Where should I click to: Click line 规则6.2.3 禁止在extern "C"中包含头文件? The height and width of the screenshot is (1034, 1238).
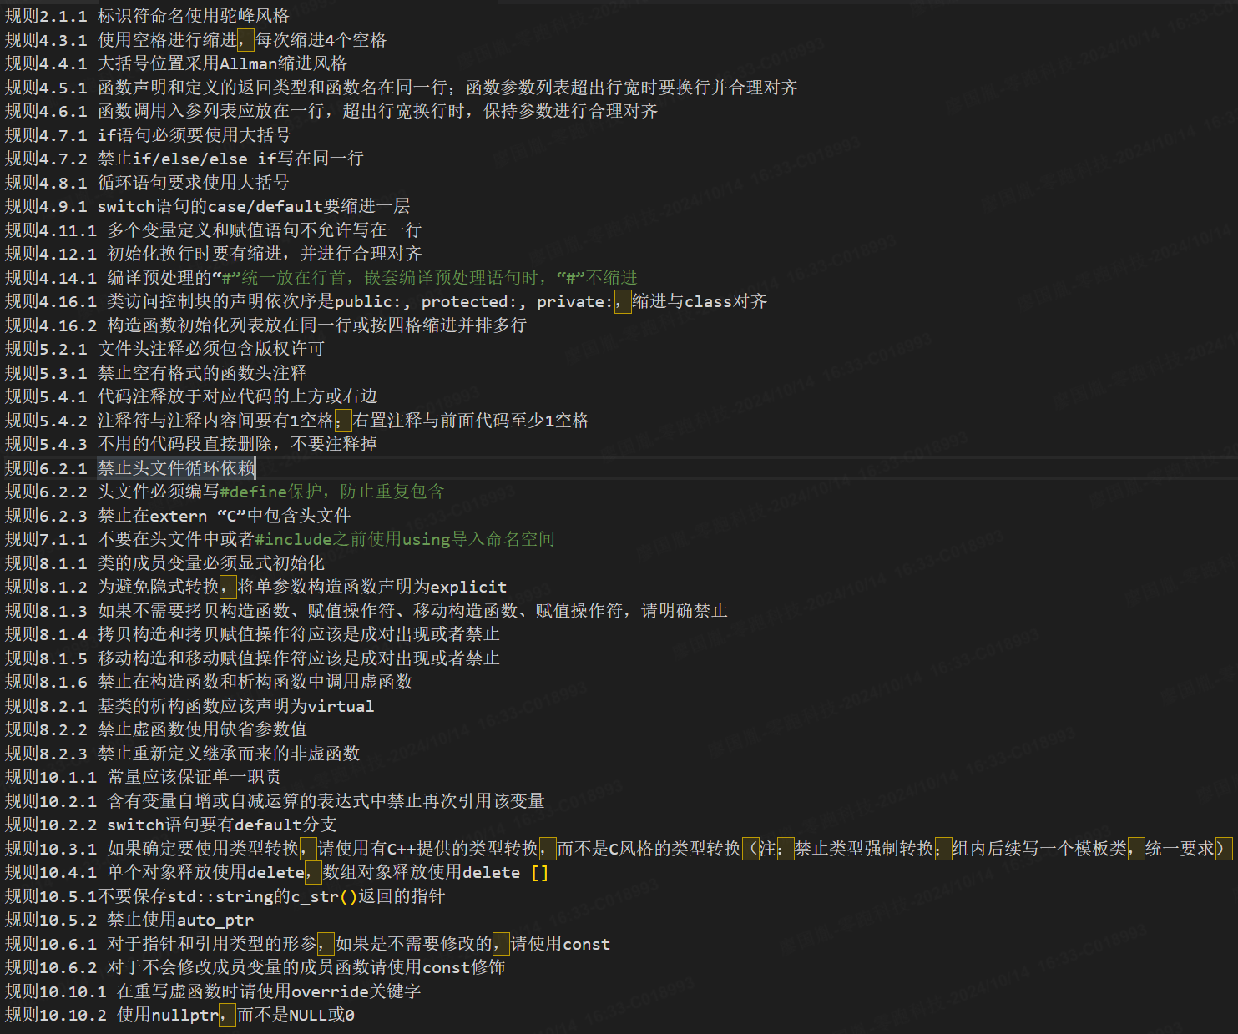tap(178, 516)
